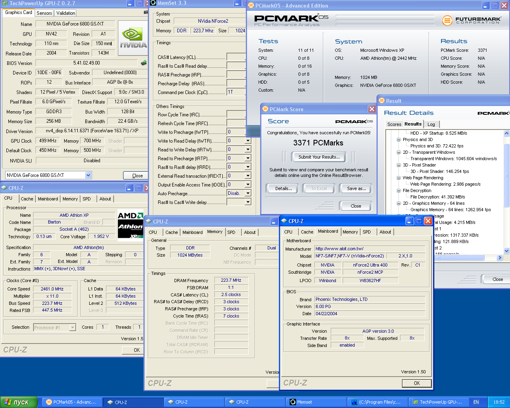Viewport: 510px width, 408px height.
Task: Switch to the Validation tab in GPU-Z
Action: click(x=66, y=13)
